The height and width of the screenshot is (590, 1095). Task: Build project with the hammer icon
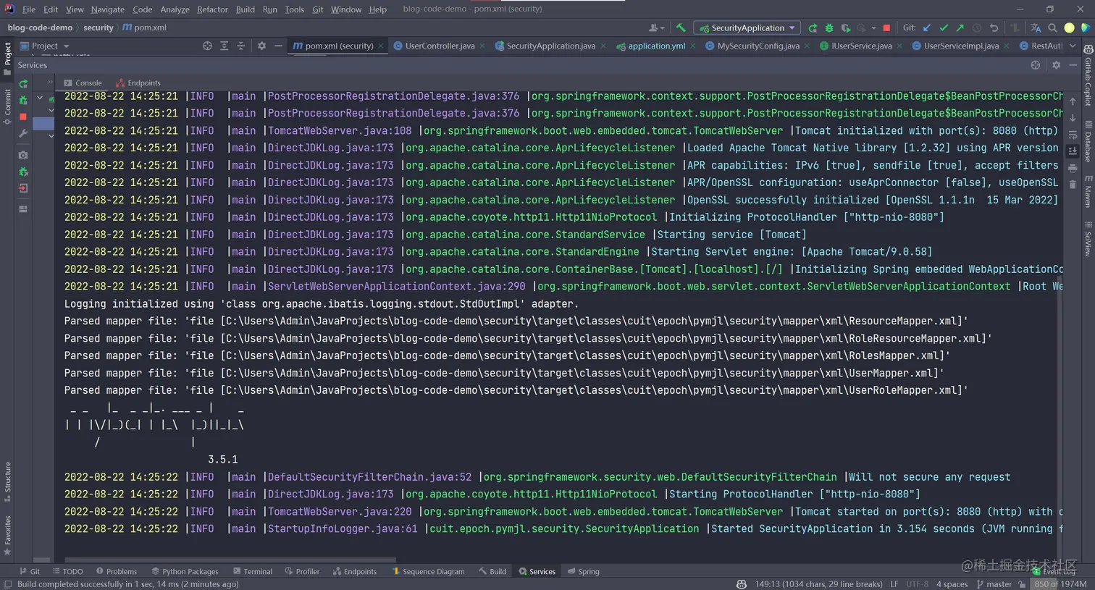tap(681, 28)
